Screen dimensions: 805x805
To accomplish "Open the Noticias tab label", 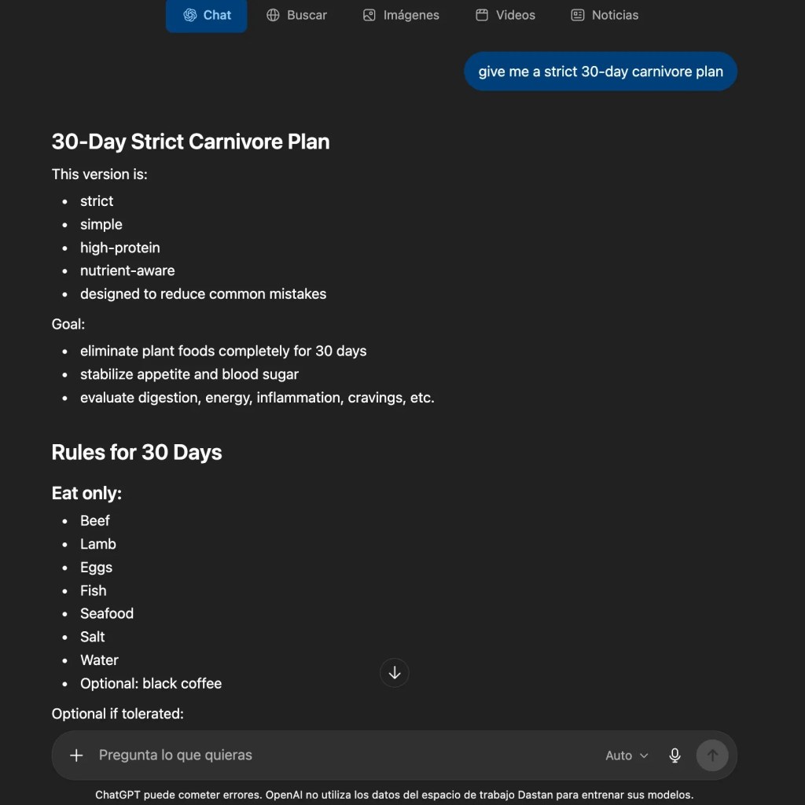I will point(615,16).
